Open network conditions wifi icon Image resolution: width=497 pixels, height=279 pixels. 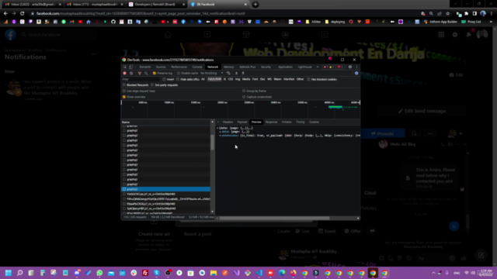[x=228, y=73]
